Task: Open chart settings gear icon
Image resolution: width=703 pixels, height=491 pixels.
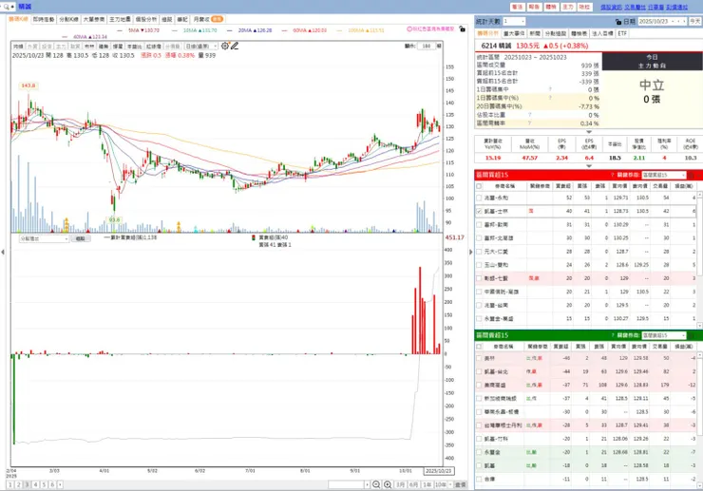Action: [225, 46]
